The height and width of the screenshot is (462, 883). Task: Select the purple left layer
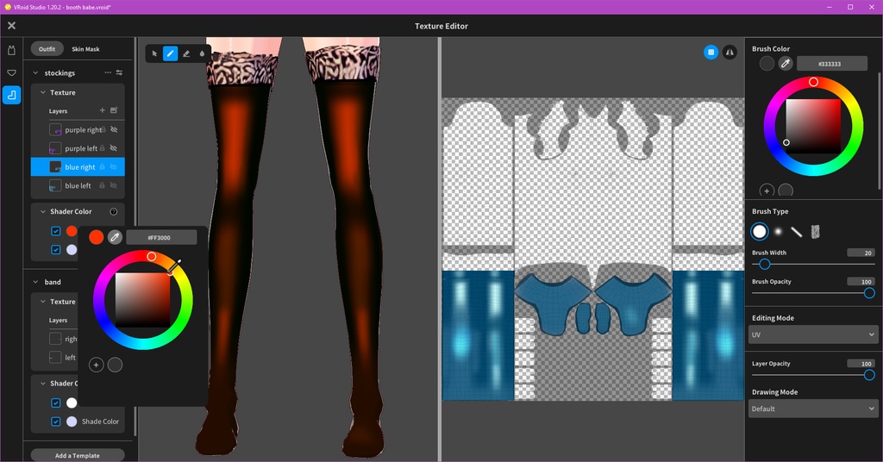78,148
